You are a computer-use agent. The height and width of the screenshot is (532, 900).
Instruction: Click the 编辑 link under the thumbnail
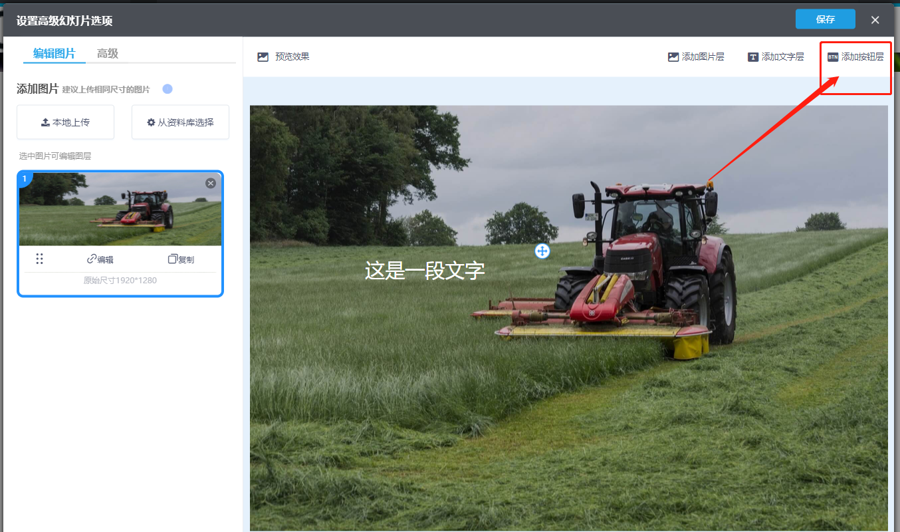coord(100,259)
